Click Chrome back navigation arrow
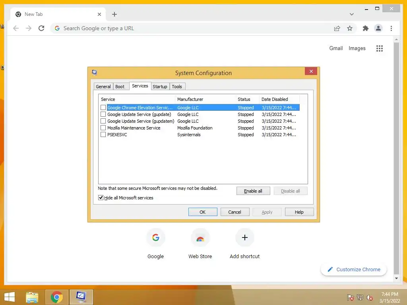 point(16,28)
